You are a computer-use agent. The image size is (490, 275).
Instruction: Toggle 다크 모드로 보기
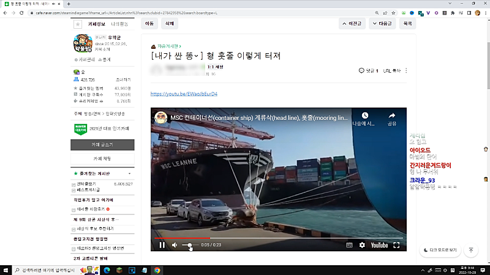click(440, 250)
